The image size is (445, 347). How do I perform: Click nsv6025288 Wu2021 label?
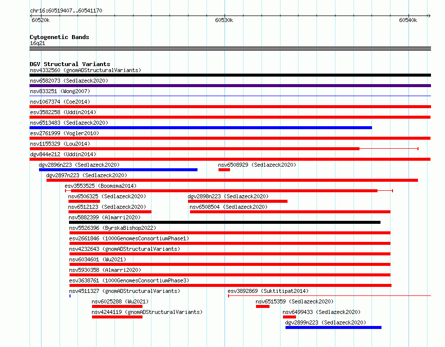click(x=120, y=301)
